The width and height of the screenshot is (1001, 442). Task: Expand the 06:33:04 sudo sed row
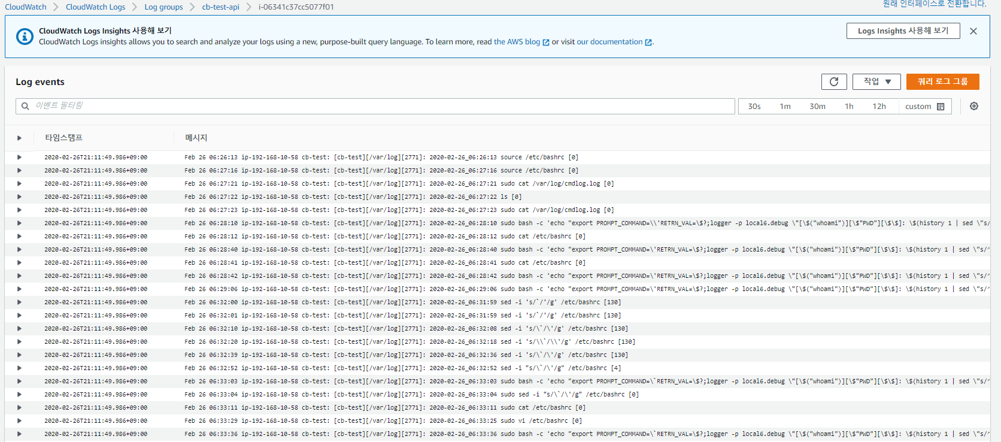19,395
